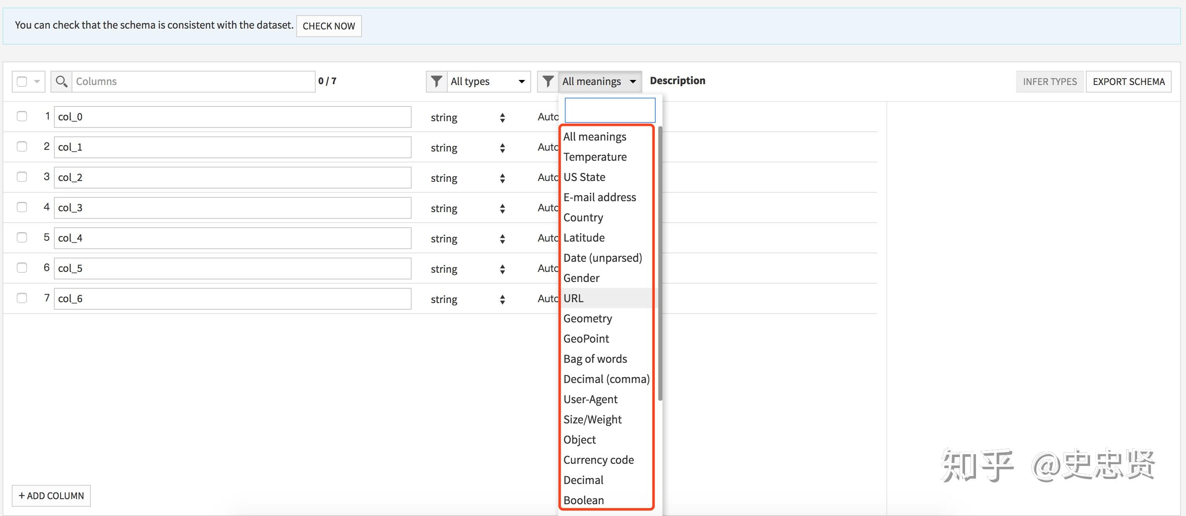Image resolution: width=1186 pixels, height=516 pixels.
Task: Collapse the All meanings dropdown
Action: [599, 82]
